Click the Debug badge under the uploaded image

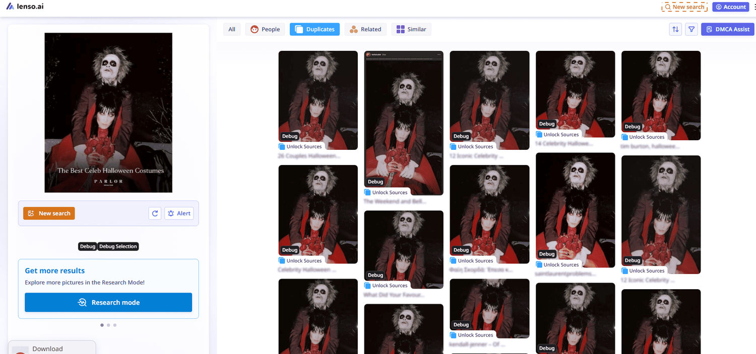(x=87, y=246)
